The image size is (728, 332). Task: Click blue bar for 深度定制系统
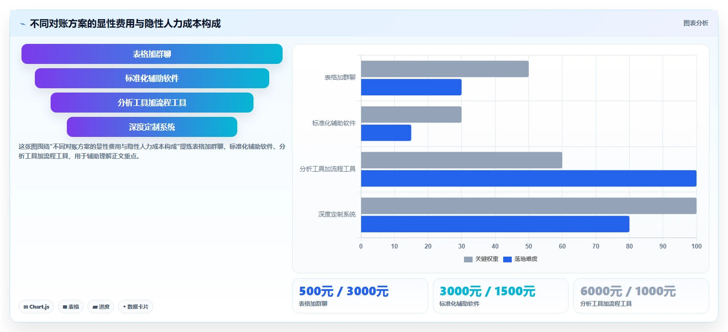(x=495, y=224)
